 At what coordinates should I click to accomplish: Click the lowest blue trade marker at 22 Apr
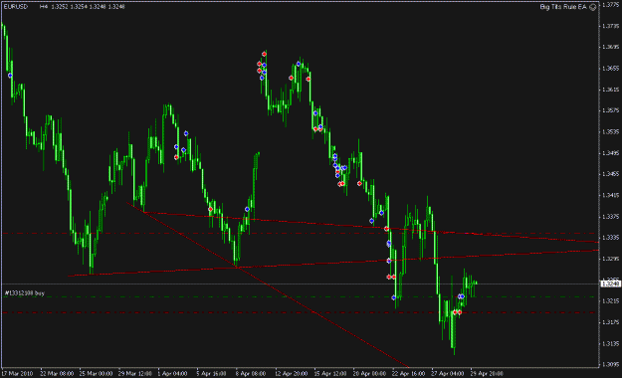click(x=393, y=297)
